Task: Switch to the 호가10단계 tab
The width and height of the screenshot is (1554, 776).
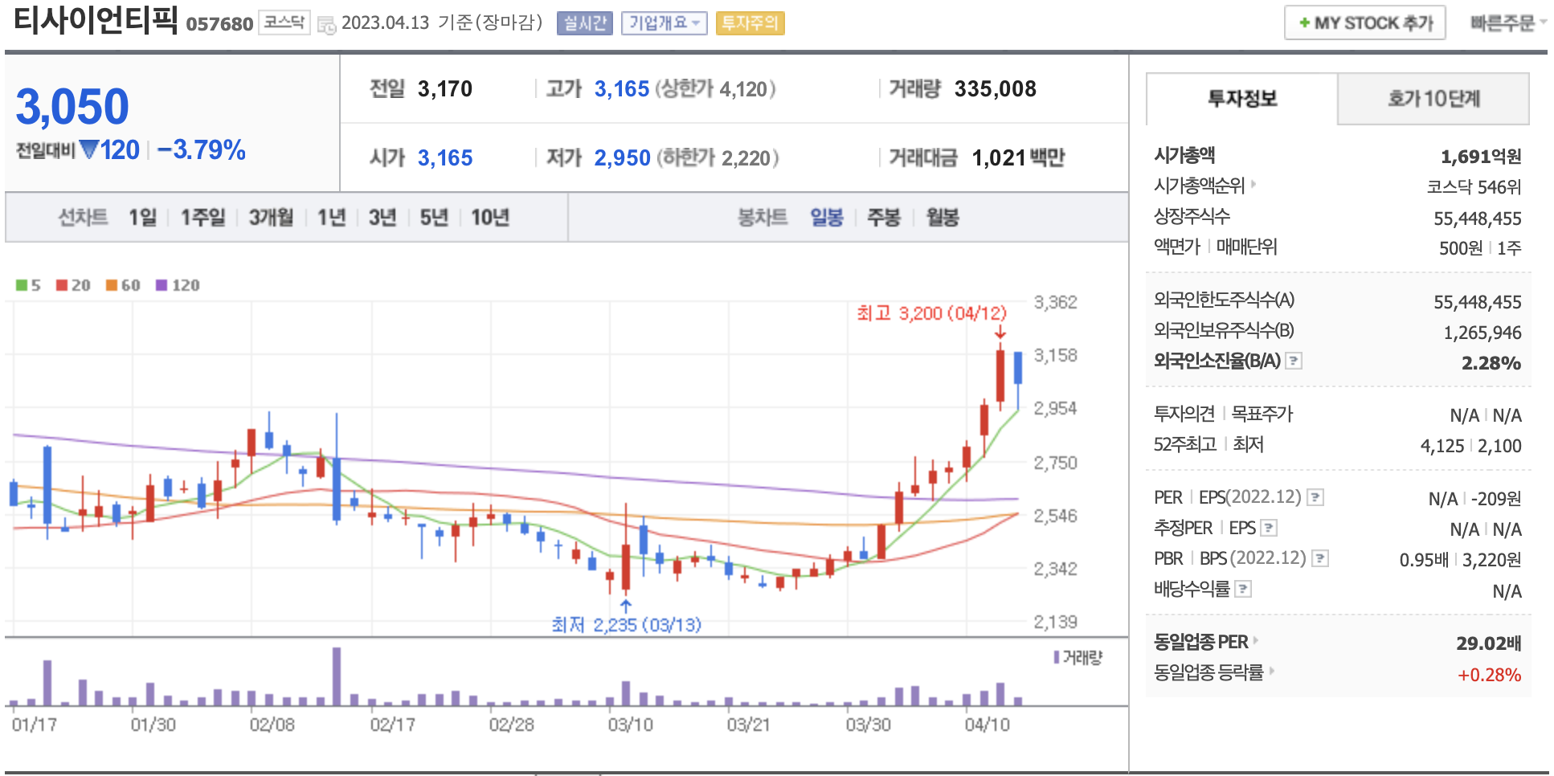Action: pos(1433,99)
